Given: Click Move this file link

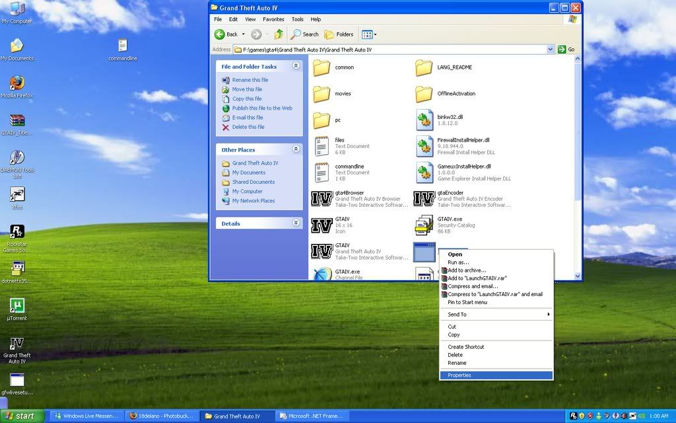Looking at the screenshot, I should coord(247,89).
